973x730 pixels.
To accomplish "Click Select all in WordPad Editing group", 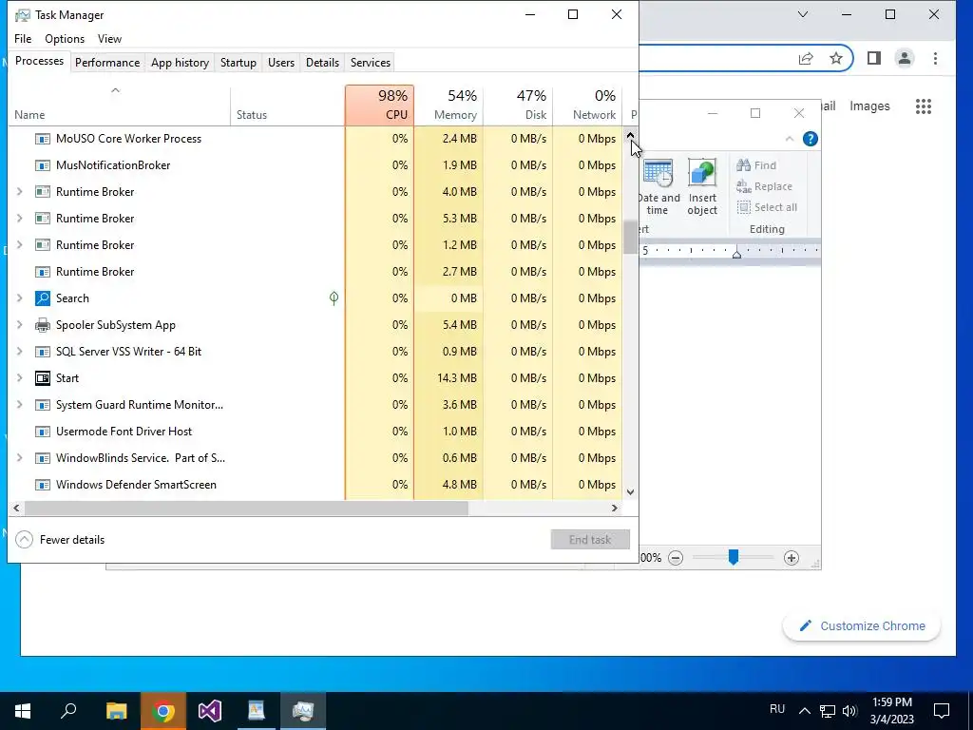I will (767, 207).
